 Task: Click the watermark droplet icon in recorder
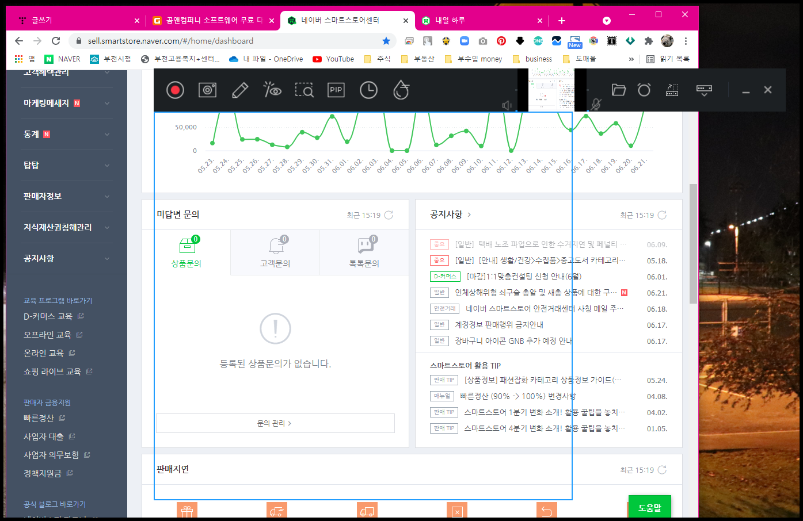401,90
